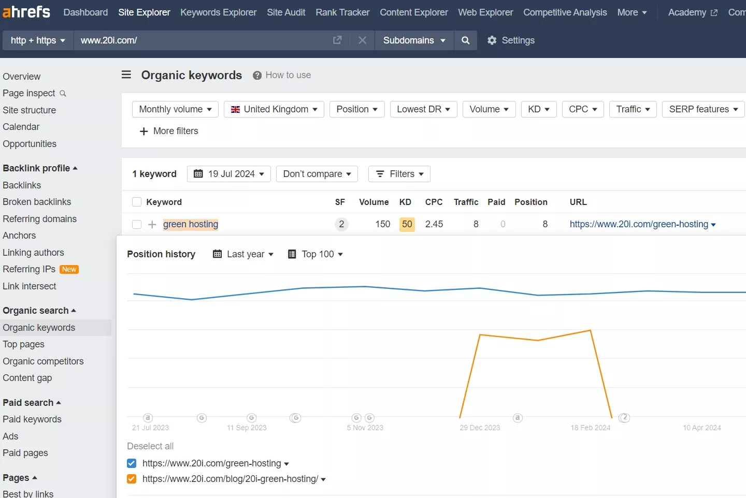This screenshot has width=746, height=498.
Task: Open the United Kingdom country dropdown
Action: (x=274, y=109)
